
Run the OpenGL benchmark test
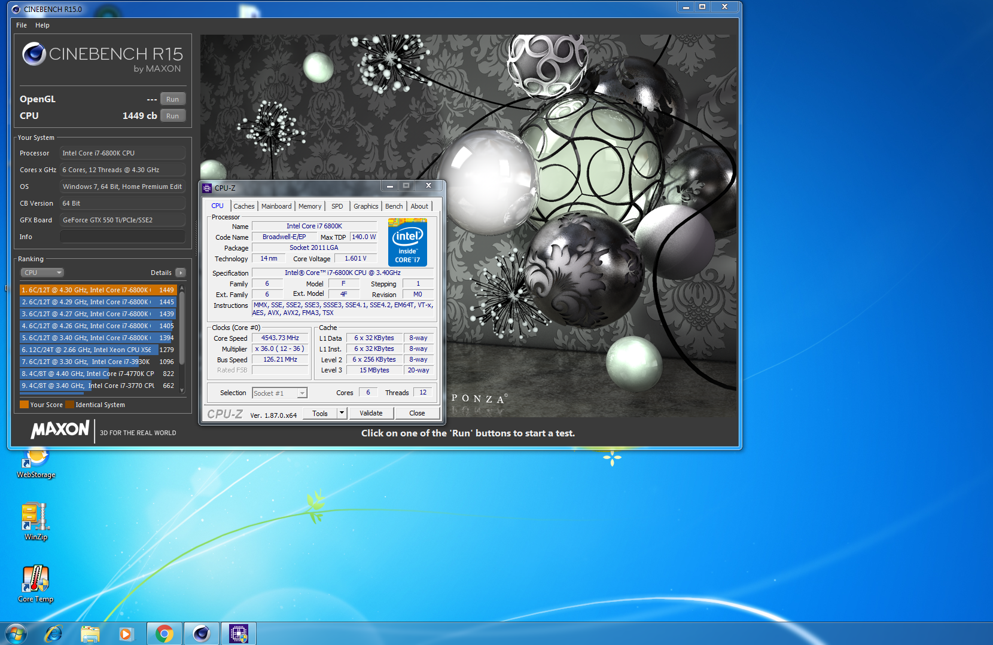(x=172, y=99)
